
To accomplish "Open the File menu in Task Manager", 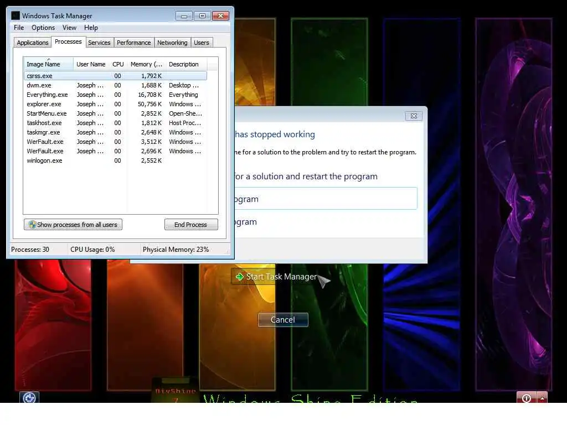I will [x=19, y=28].
